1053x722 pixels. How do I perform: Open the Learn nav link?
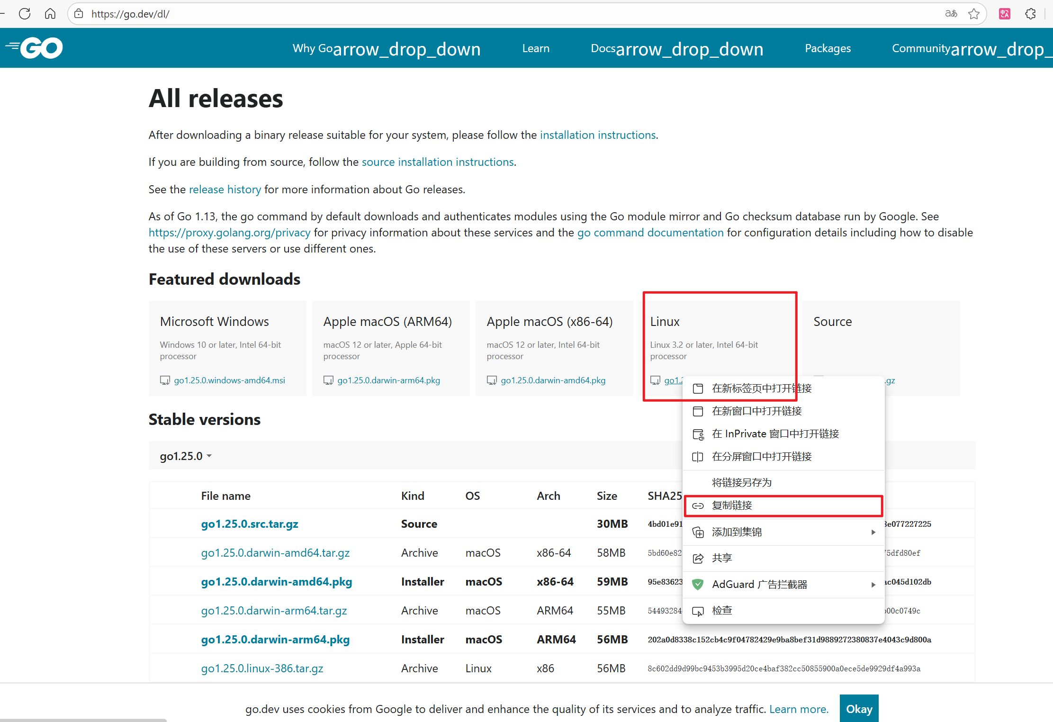536,48
